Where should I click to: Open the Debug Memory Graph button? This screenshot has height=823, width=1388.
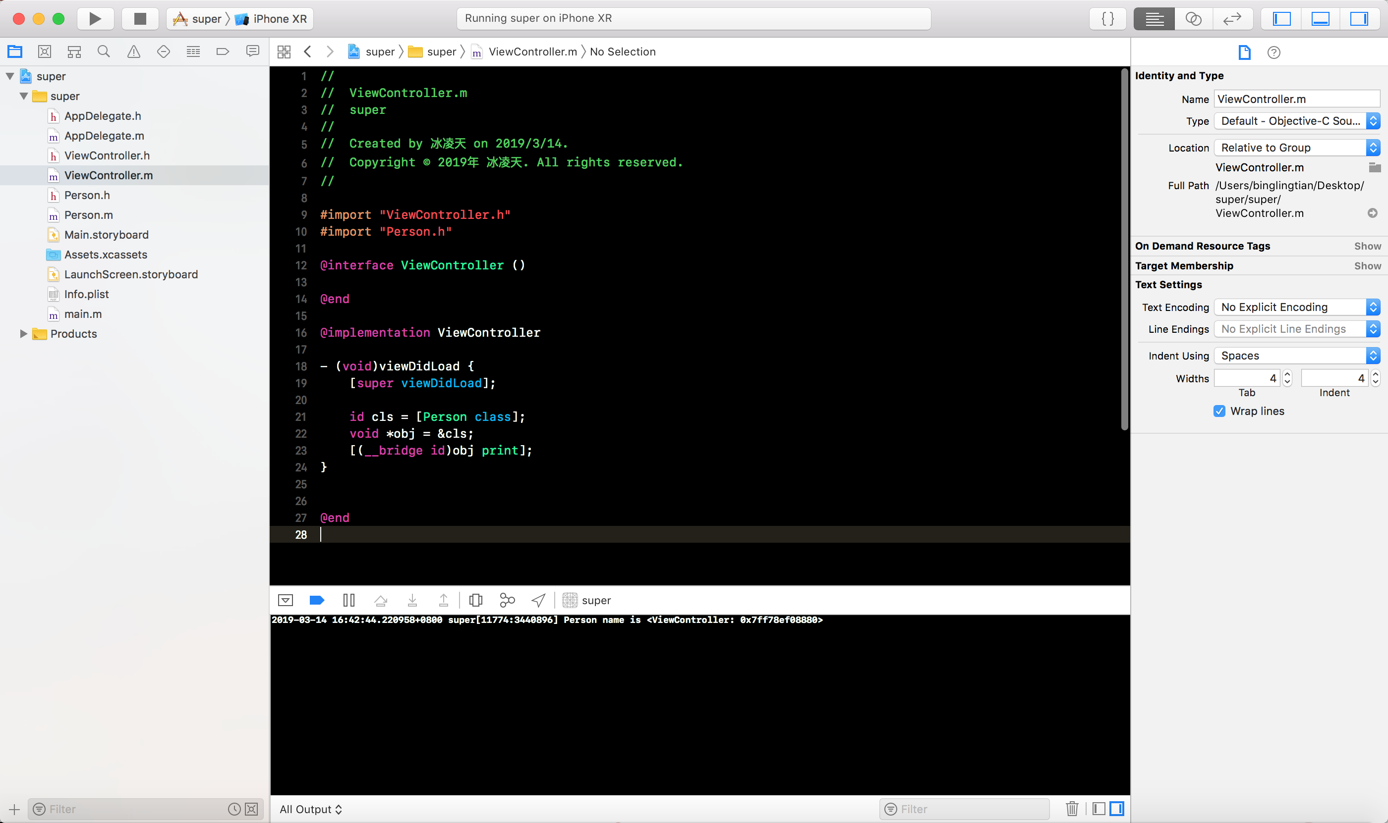[507, 600]
